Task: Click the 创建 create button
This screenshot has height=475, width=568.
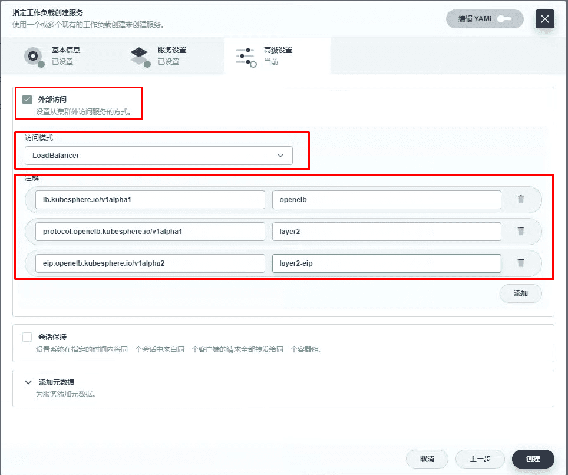Action: [x=533, y=459]
